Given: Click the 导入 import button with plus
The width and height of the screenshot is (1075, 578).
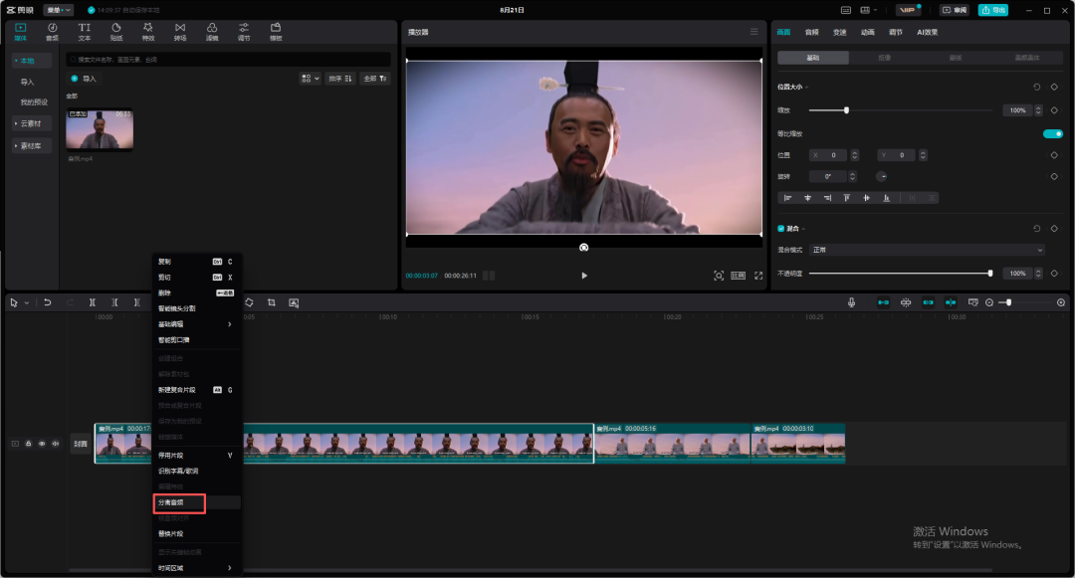Looking at the screenshot, I should coord(84,79).
